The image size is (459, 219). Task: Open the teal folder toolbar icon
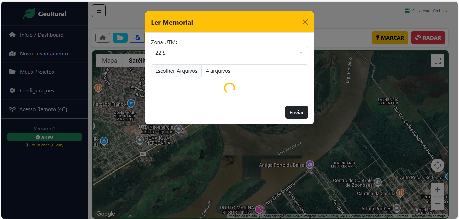pos(120,38)
